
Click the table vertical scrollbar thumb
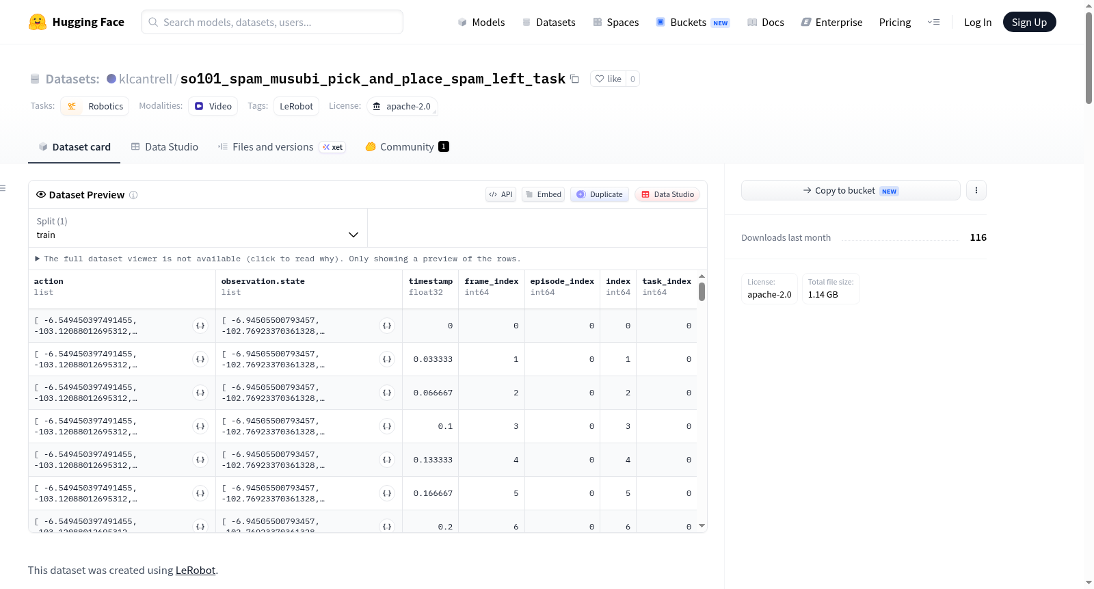702,291
